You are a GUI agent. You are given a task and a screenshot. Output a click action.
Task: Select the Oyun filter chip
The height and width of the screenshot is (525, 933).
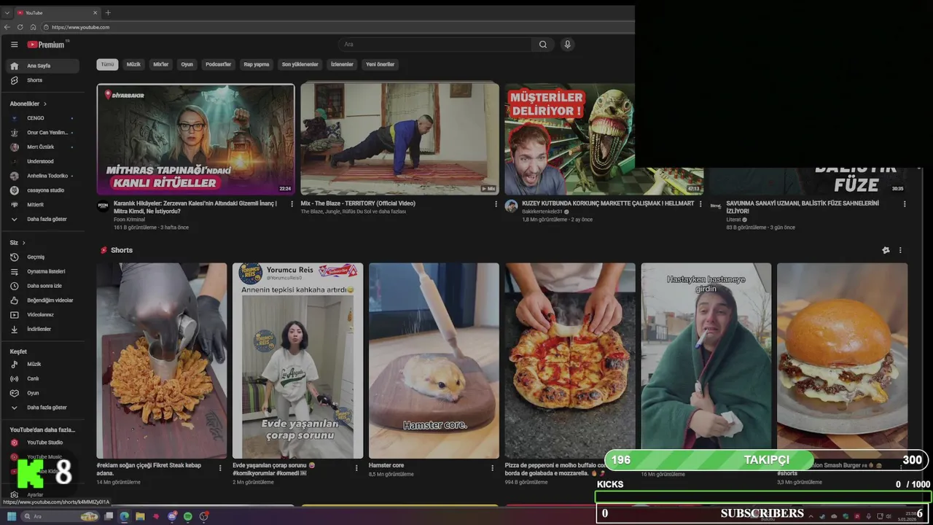pyautogui.click(x=187, y=64)
